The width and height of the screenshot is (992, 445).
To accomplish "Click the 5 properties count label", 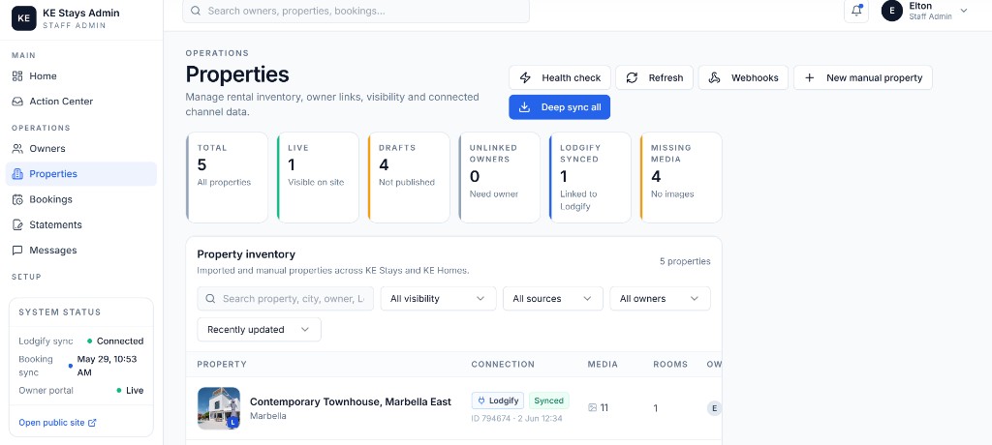I will 685,261.
